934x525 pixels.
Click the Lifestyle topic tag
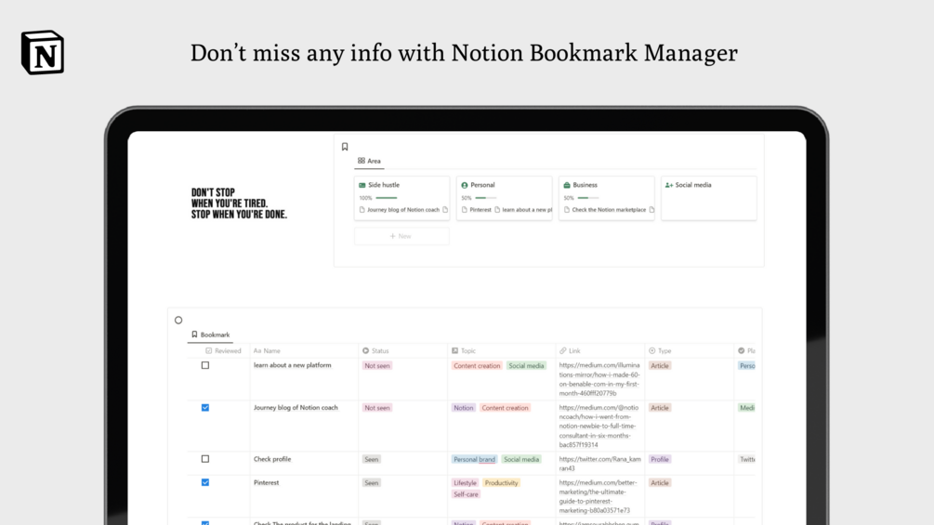coord(465,483)
